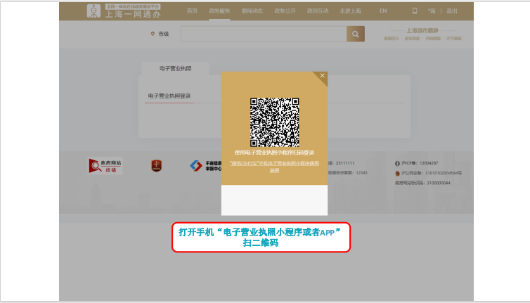Click inside the main search input field

pos(263,34)
